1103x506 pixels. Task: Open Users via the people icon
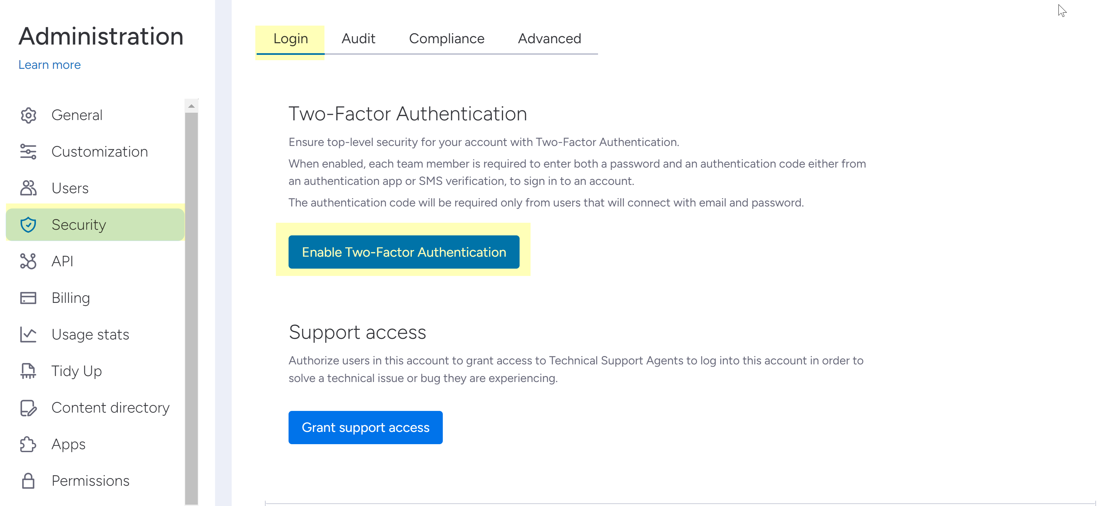28,188
